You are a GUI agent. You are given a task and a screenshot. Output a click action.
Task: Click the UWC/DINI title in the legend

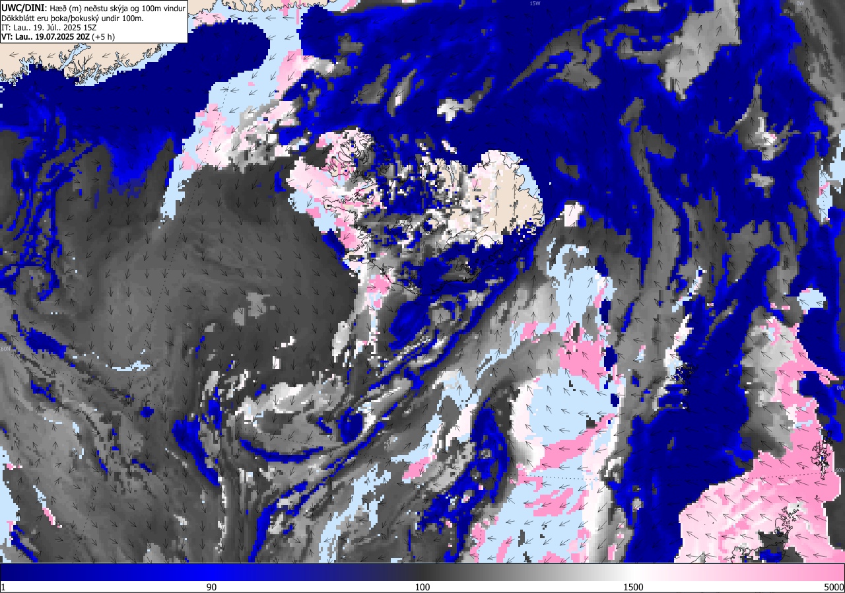[x=22, y=7]
